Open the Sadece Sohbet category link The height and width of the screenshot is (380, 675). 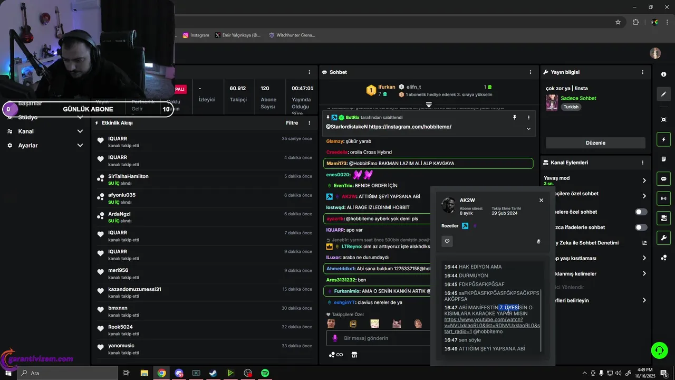pyautogui.click(x=578, y=98)
